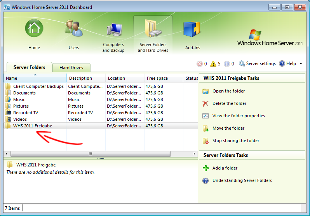The width and height of the screenshot is (310, 216).
Task: Select the Documents folder icon
Action: [8, 93]
